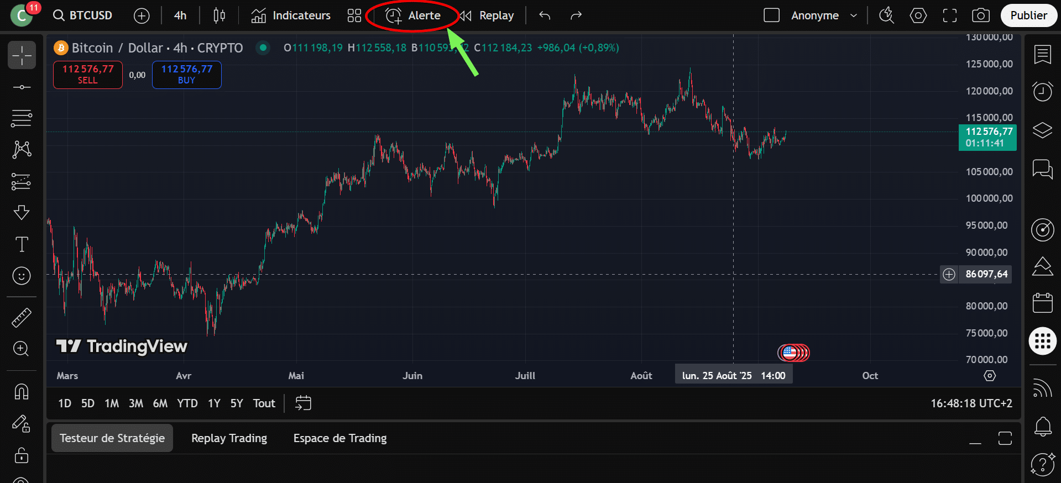Switch to the Replay Trading tab

(x=229, y=438)
